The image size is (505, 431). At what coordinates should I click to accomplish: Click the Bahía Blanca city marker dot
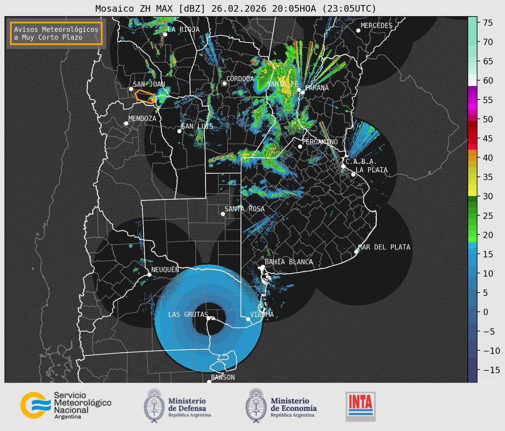click(263, 267)
